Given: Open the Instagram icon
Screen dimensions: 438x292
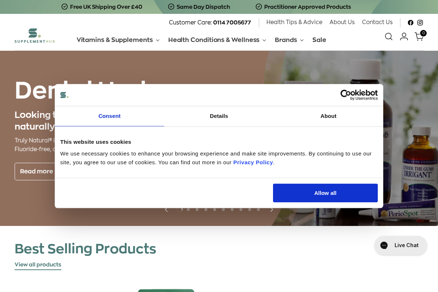Looking at the screenshot, I should (x=420, y=23).
